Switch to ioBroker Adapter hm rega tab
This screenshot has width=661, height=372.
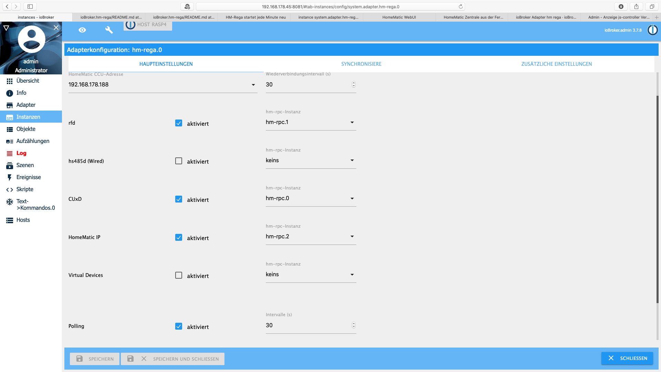click(x=546, y=17)
